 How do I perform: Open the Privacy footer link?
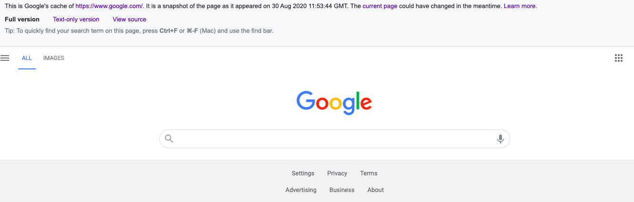pos(337,173)
